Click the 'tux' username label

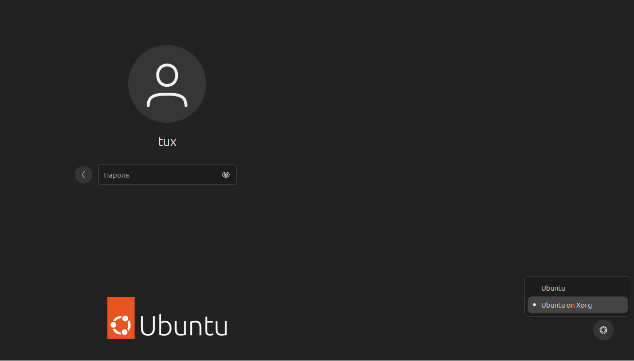click(x=167, y=142)
